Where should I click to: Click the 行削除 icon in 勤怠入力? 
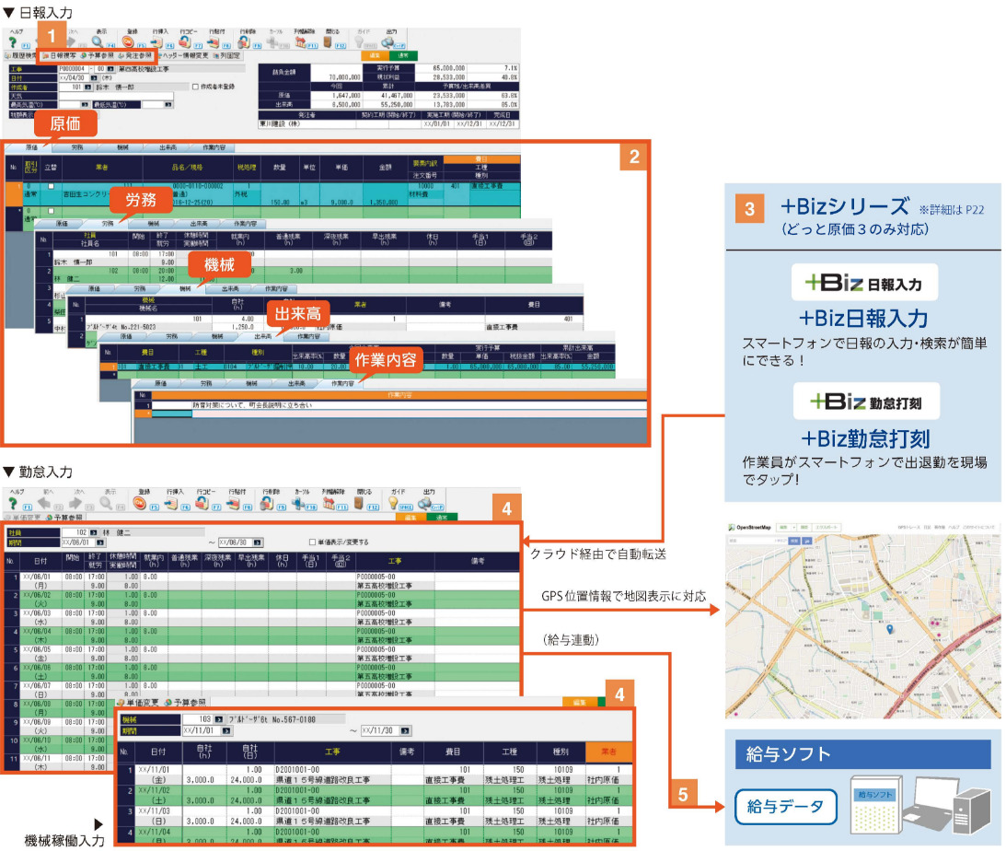pos(266,504)
